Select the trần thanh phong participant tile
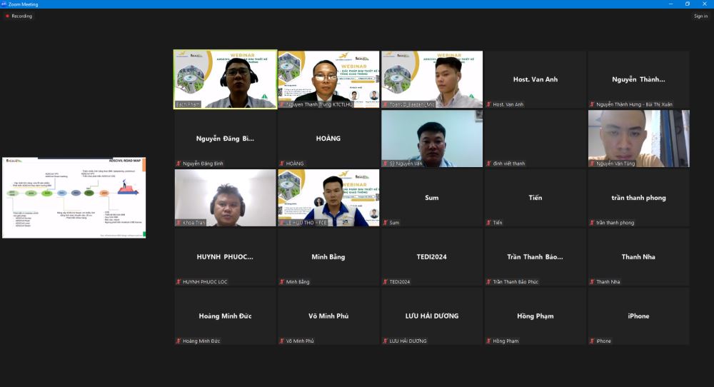 [638, 198]
